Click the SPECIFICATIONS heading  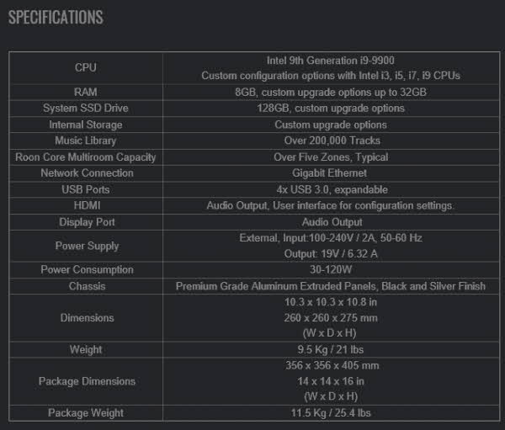click(x=56, y=18)
